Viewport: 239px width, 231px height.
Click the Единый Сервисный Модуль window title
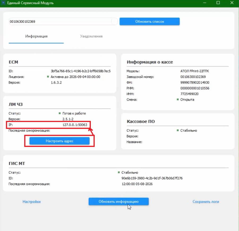click(x=30, y=3)
